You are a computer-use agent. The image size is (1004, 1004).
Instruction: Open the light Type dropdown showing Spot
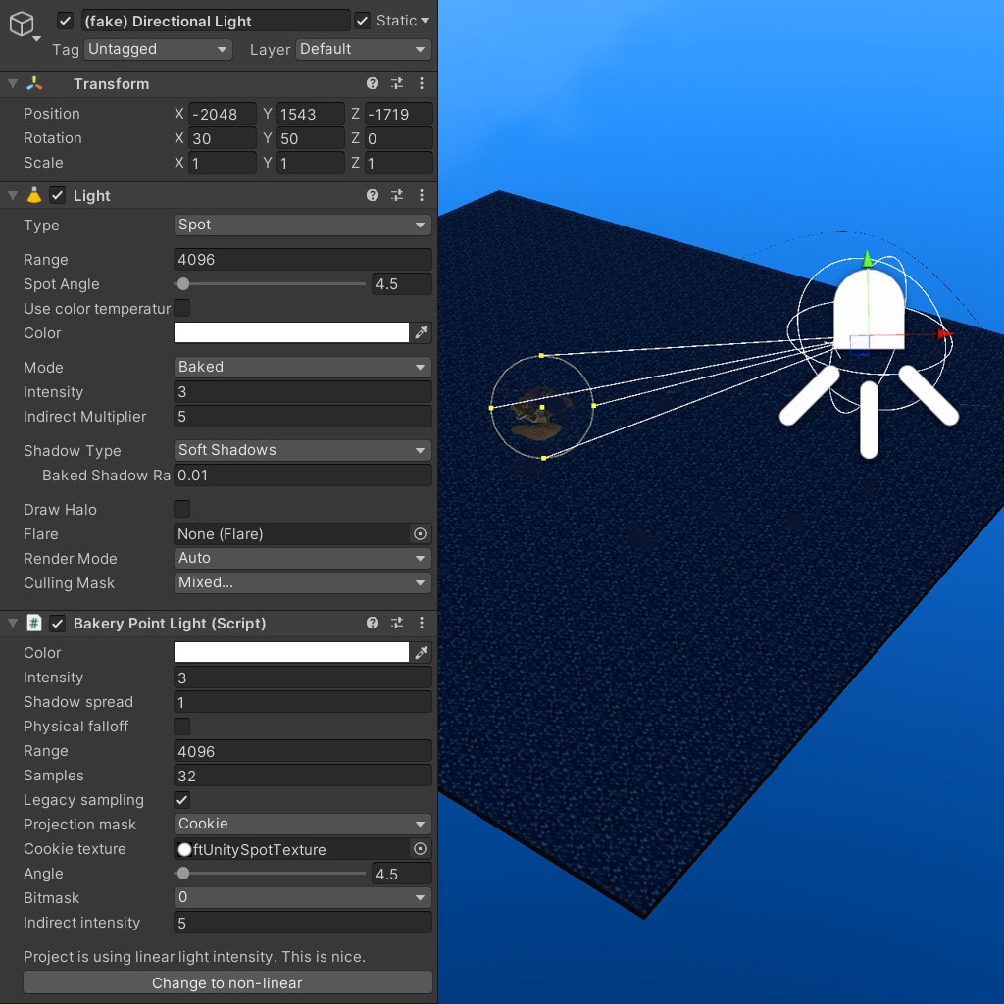click(x=302, y=225)
